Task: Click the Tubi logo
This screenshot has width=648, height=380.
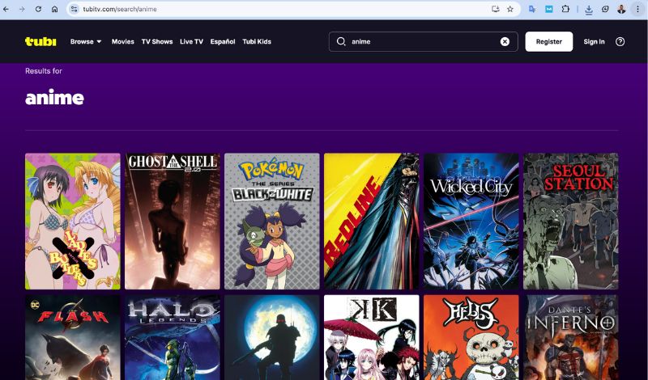Action: (x=40, y=41)
